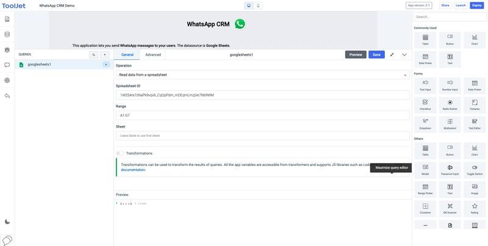This screenshot has height=246, width=488.
Task: Select Text widget under Commonly Used
Action: pos(450,59)
